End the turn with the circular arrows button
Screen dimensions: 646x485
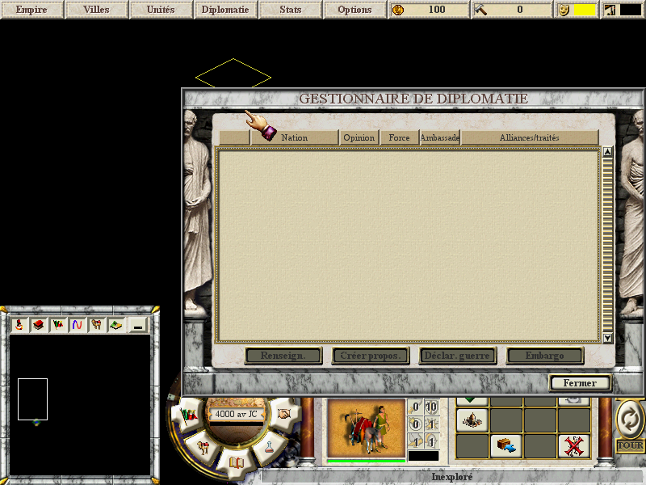[630, 420]
